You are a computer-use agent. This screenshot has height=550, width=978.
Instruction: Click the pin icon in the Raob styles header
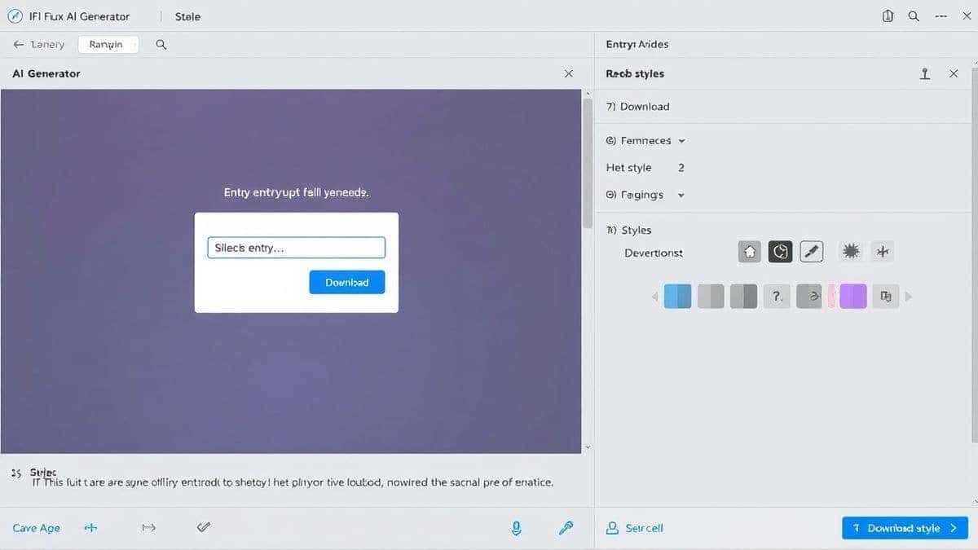click(x=925, y=73)
